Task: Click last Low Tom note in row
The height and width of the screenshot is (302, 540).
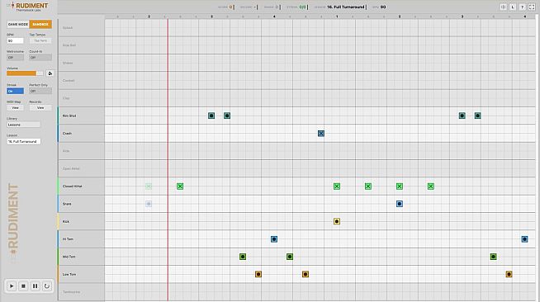Action: (x=509, y=275)
